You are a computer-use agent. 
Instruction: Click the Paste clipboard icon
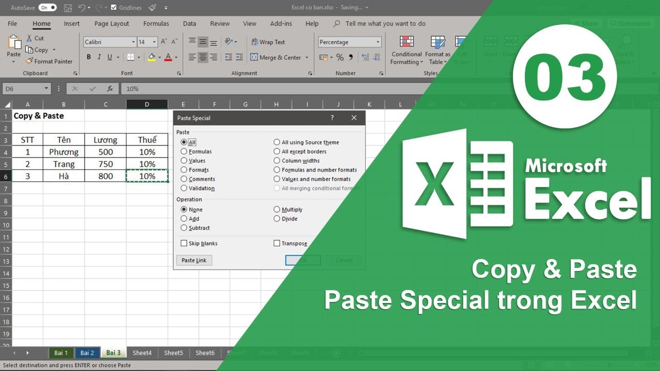pyautogui.click(x=14, y=43)
